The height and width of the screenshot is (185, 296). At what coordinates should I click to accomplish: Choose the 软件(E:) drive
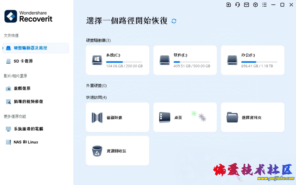pyautogui.click(x=185, y=60)
